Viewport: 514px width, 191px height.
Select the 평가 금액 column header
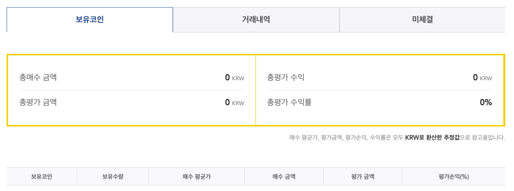coord(362,177)
